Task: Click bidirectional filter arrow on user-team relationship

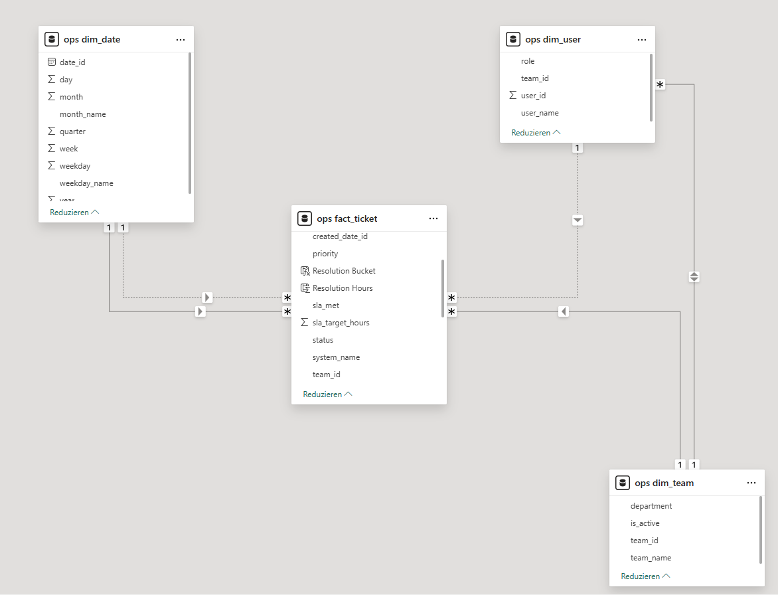Action: [x=694, y=277]
